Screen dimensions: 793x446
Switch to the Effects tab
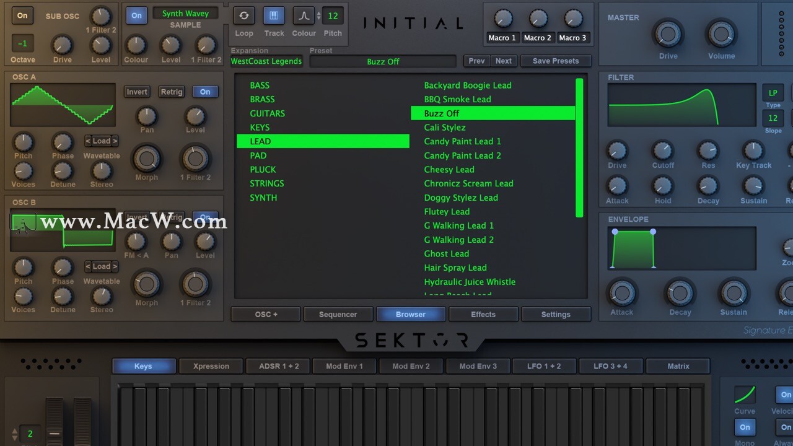(483, 314)
